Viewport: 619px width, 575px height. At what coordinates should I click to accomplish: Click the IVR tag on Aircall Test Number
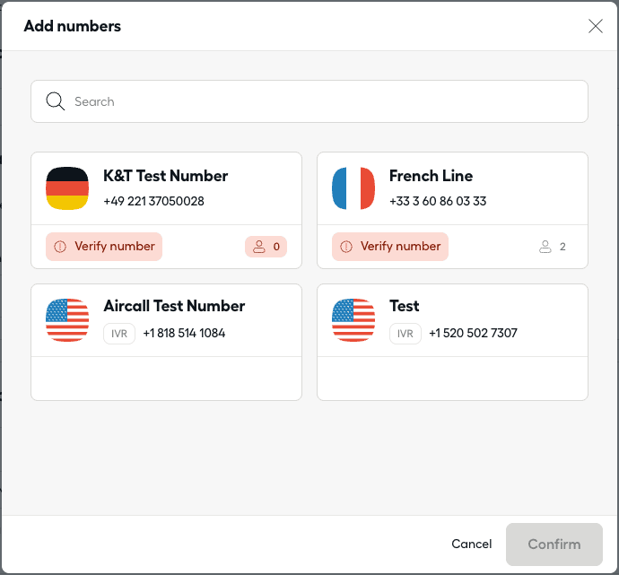tap(119, 334)
